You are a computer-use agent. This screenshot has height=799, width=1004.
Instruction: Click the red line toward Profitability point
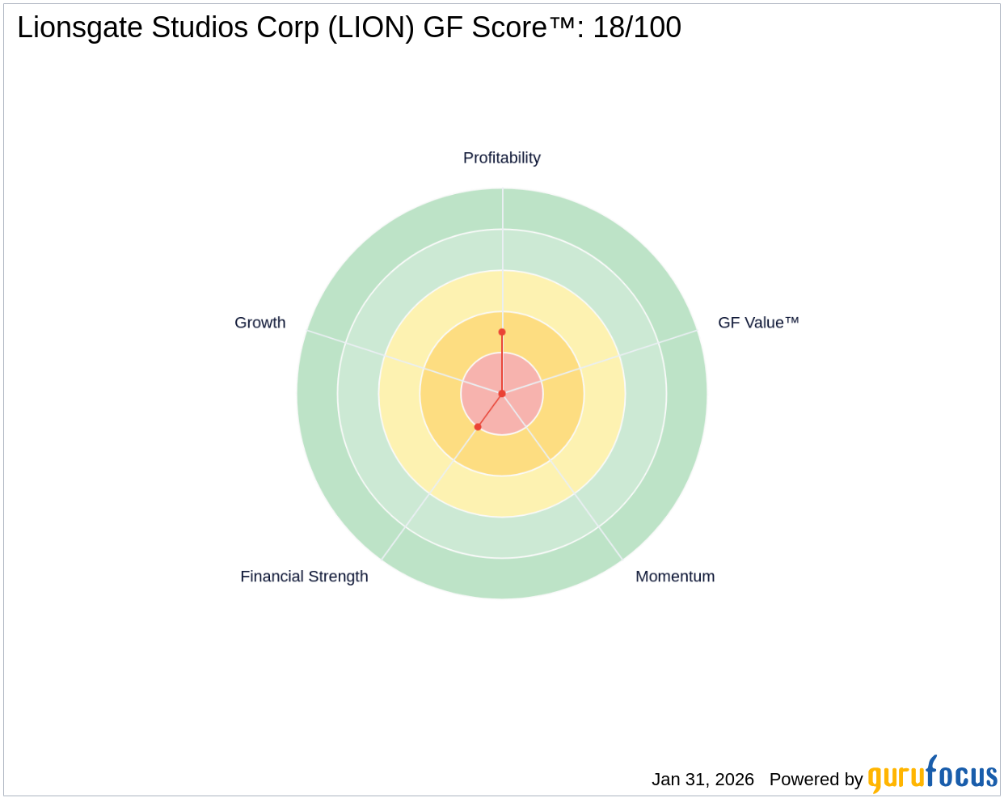[502, 364]
